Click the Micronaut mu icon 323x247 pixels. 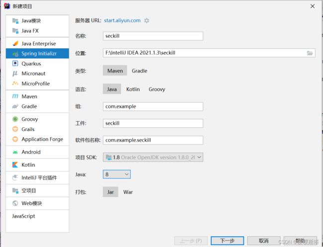[x=15, y=74]
